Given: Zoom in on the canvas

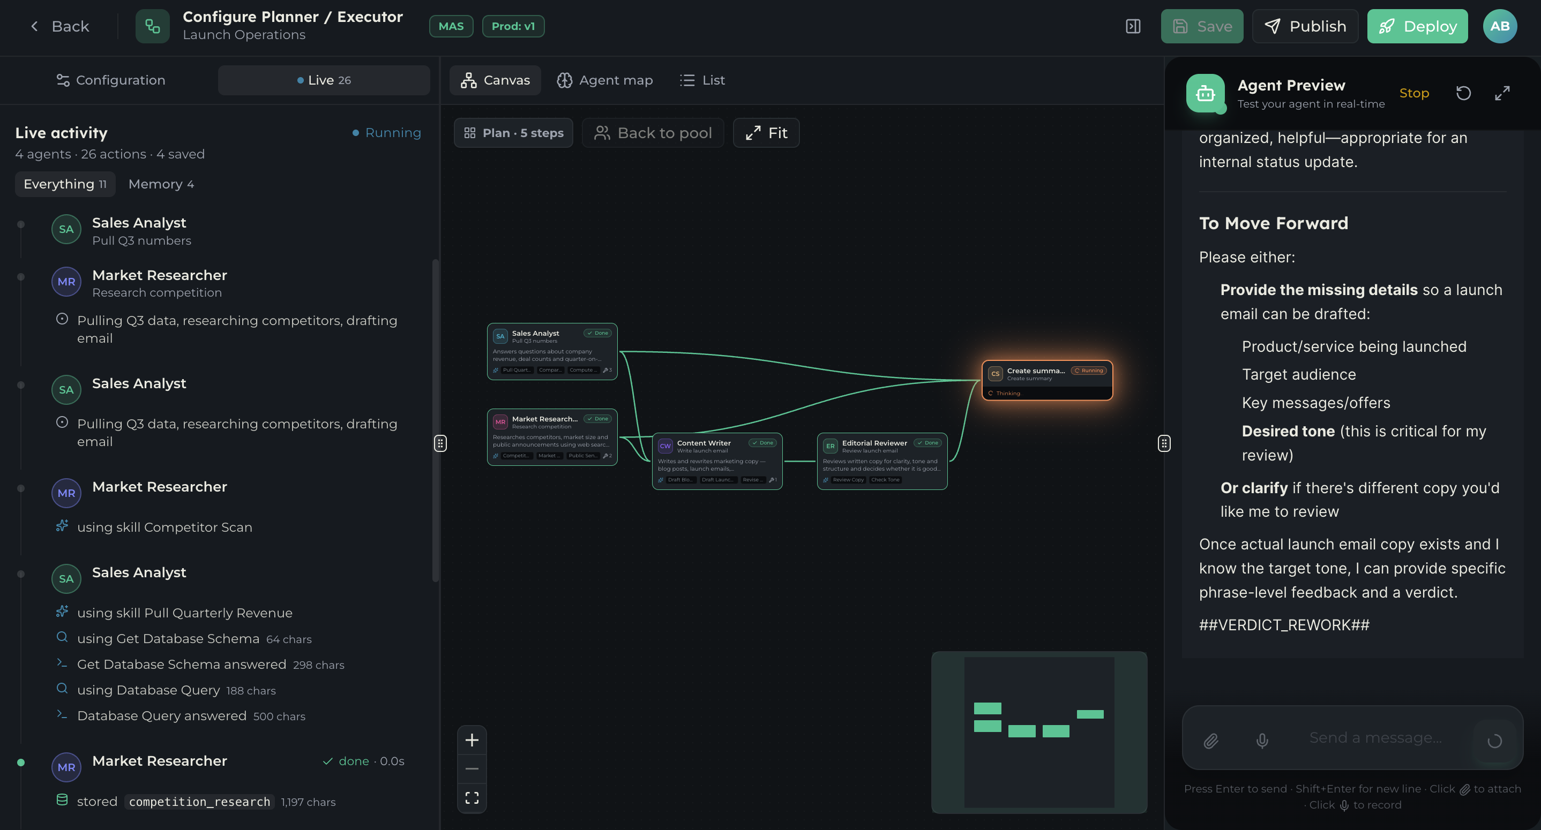Looking at the screenshot, I should coord(472,740).
